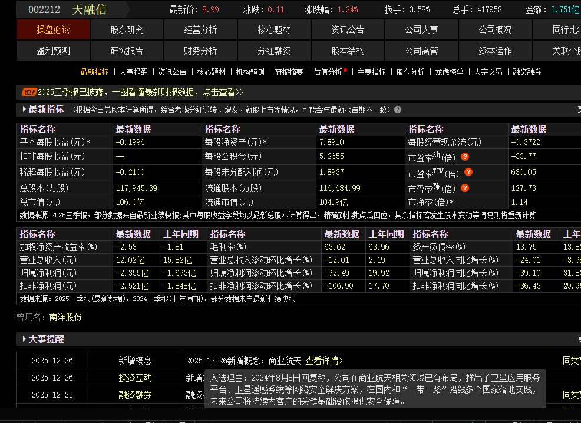Screen dimensions: 581x423
Task: Expand the 大事提醒 section triangle
Action: [24, 339]
